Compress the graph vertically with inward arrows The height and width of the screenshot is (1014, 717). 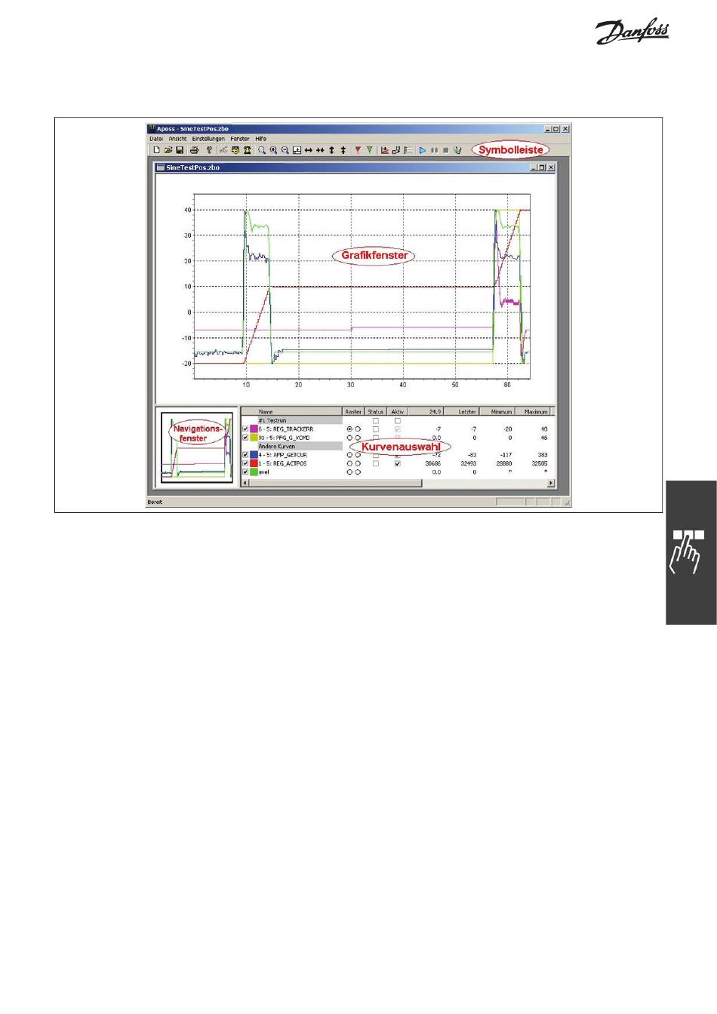(343, 150)
